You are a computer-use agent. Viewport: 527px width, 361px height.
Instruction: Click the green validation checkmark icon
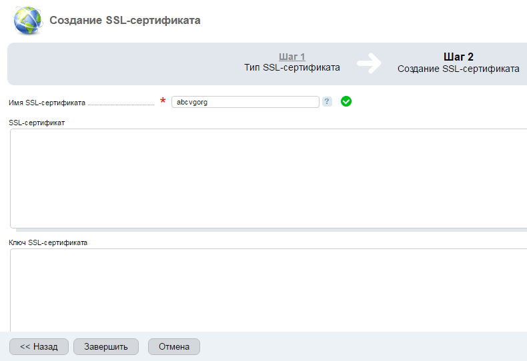tap(346, 101)
